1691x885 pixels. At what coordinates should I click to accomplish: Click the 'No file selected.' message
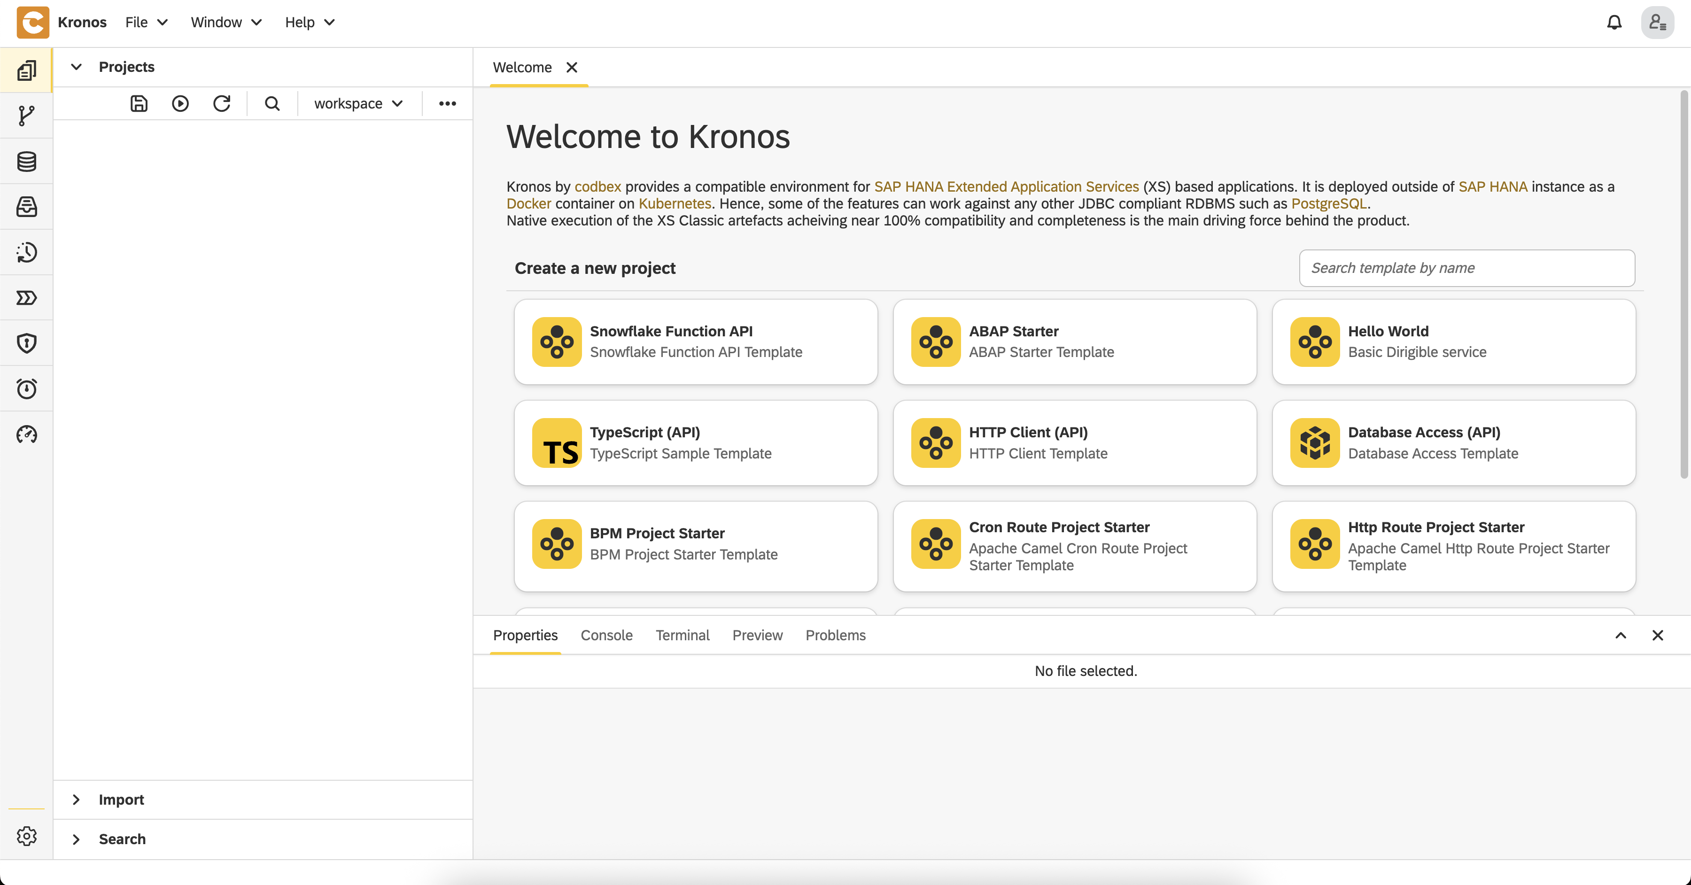[1085, 670]
